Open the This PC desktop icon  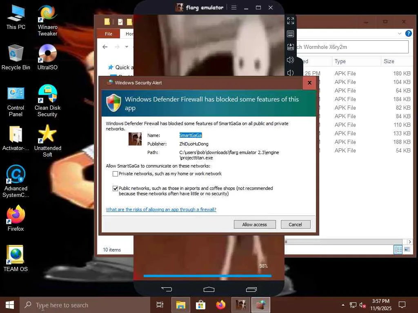coord(16,18)
